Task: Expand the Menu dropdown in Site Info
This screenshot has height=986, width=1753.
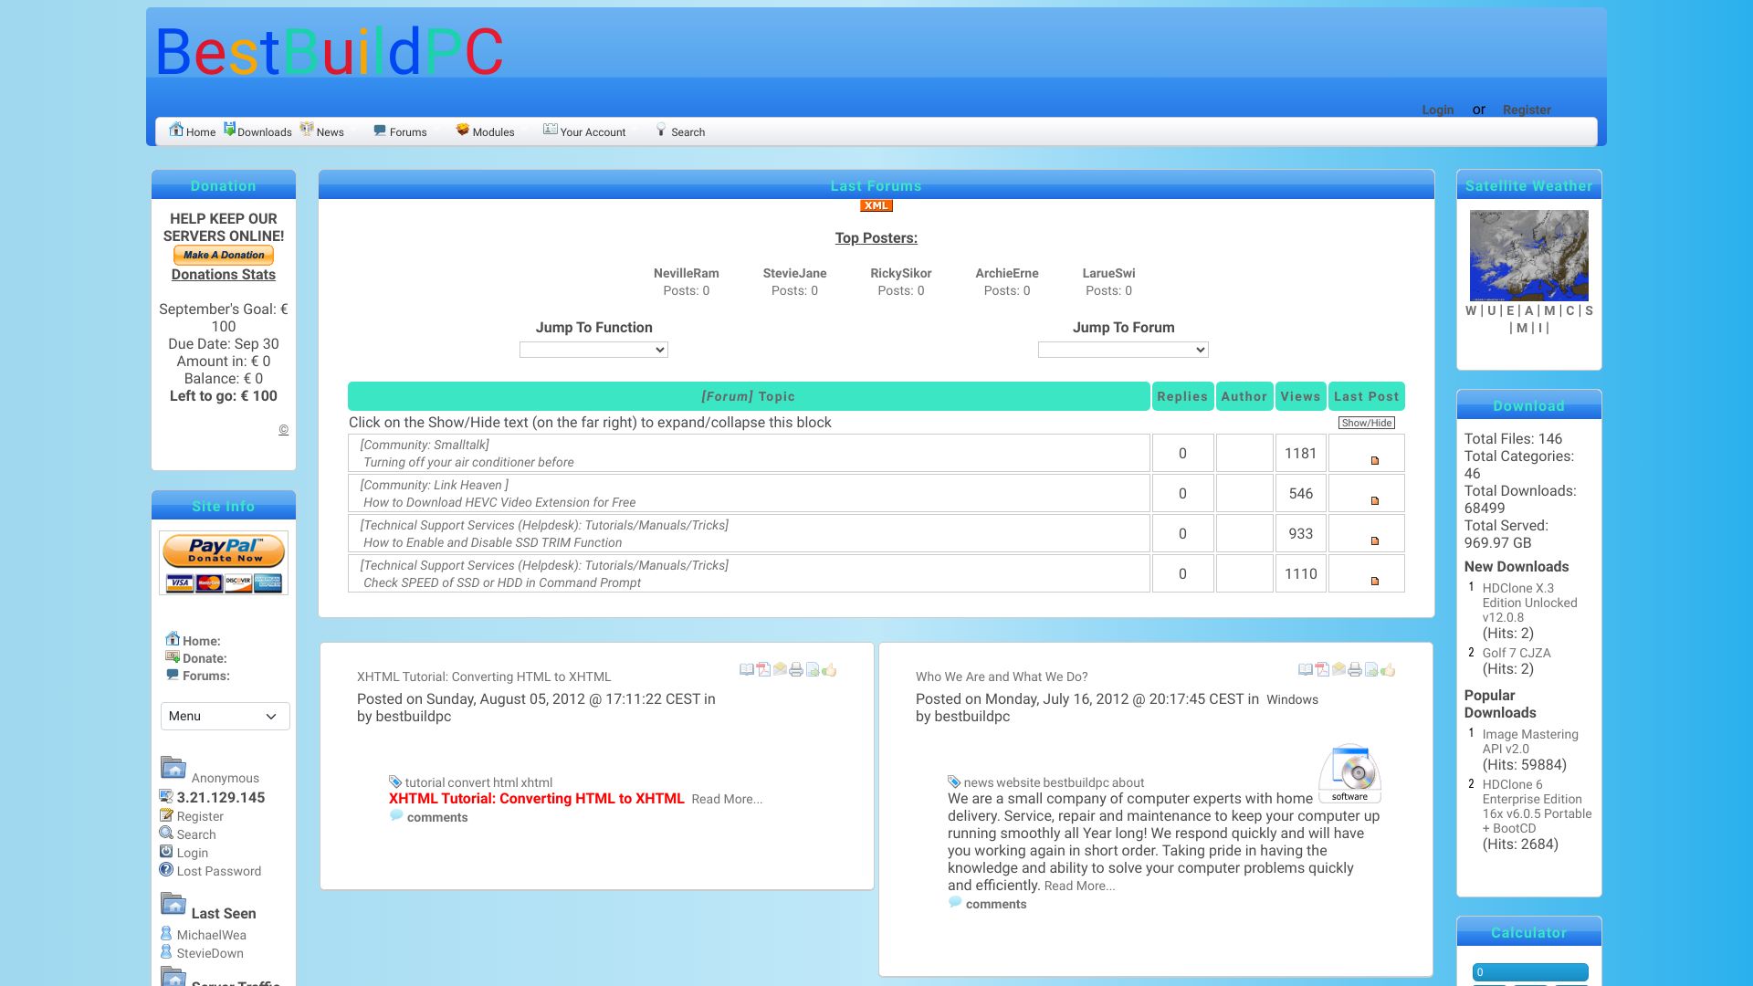Action: point(225,716)
